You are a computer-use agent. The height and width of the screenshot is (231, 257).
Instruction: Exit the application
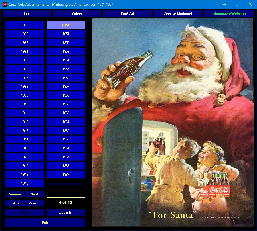(x=45, y=223)
